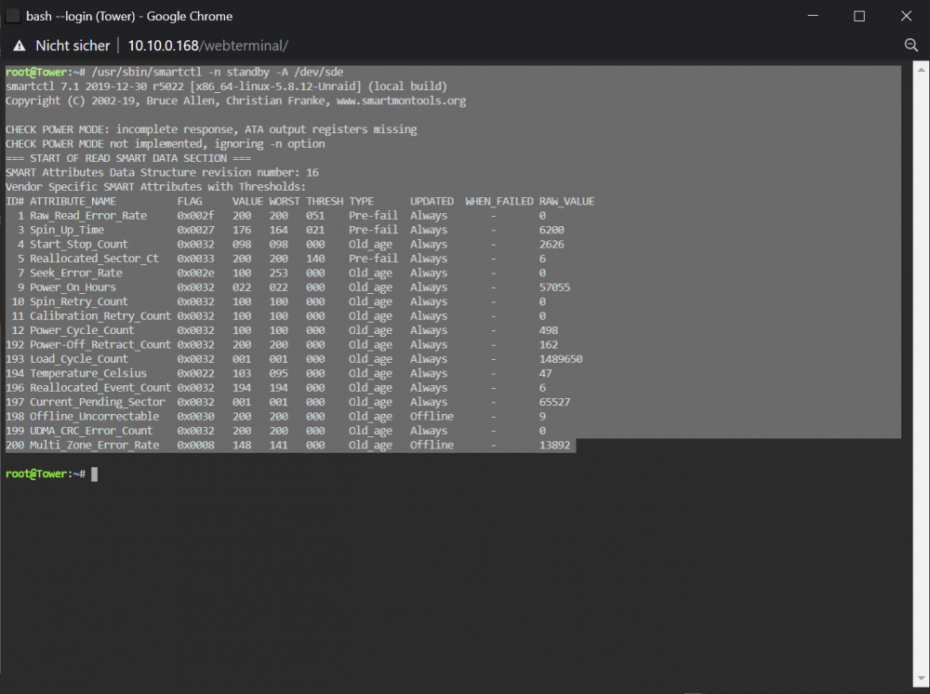Click the terminal favicon in title bar

12,16
